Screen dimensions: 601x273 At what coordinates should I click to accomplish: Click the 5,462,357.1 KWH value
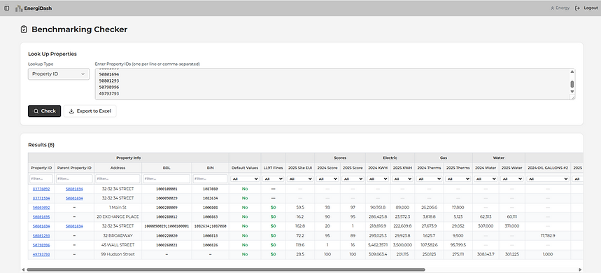coord(378,245)
